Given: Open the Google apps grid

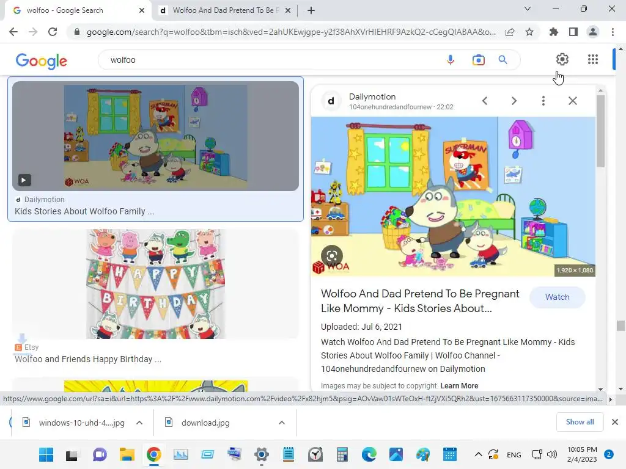Looking at the screenshot, I should click(x=593, y=59).
